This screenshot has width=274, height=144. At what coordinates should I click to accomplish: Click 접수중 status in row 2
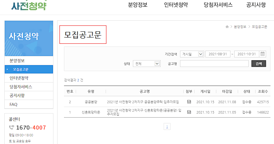(247, 102)
